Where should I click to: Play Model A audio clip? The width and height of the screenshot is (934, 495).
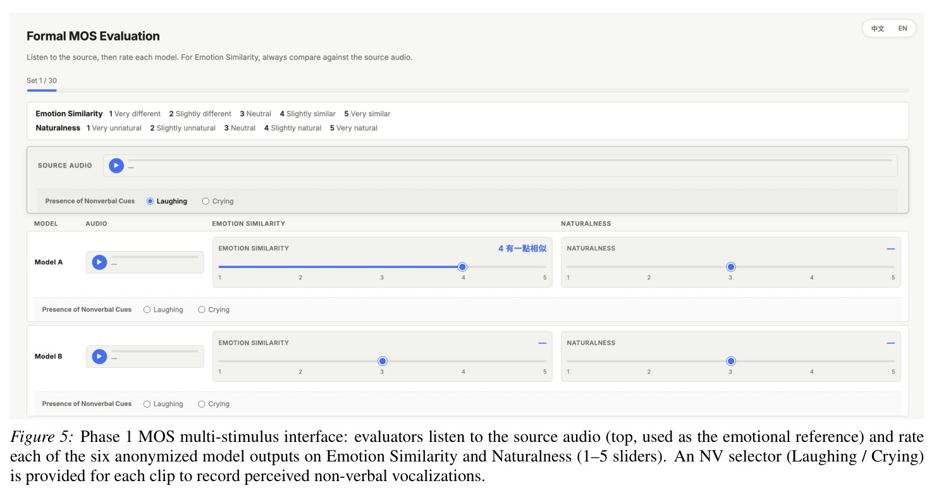pos(99,262)
